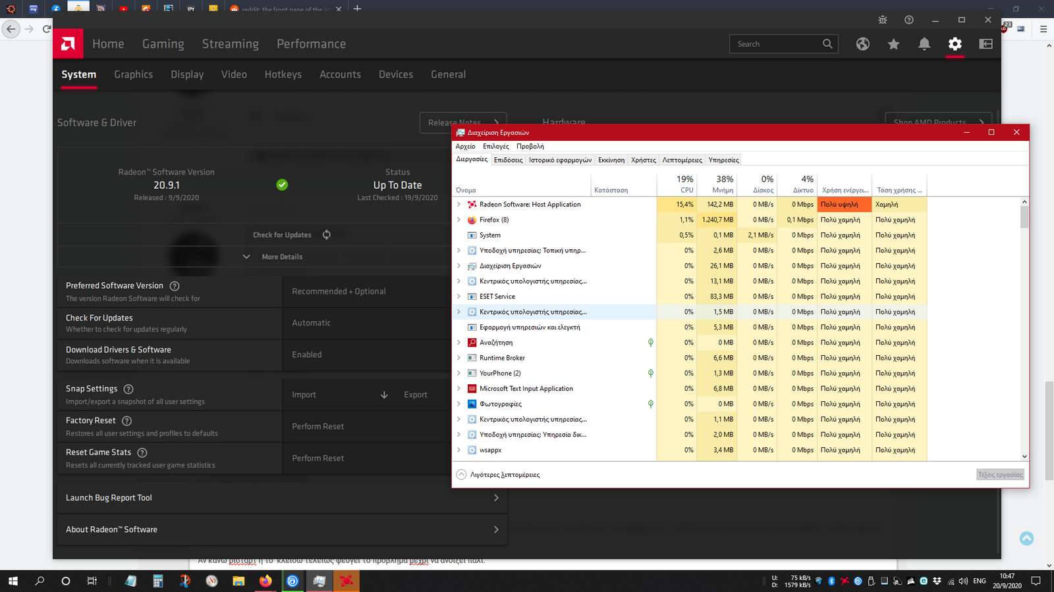Expand the Radeon Software: Host Application process row
This screenshot has height=592, width=1054.
[458, 205]
